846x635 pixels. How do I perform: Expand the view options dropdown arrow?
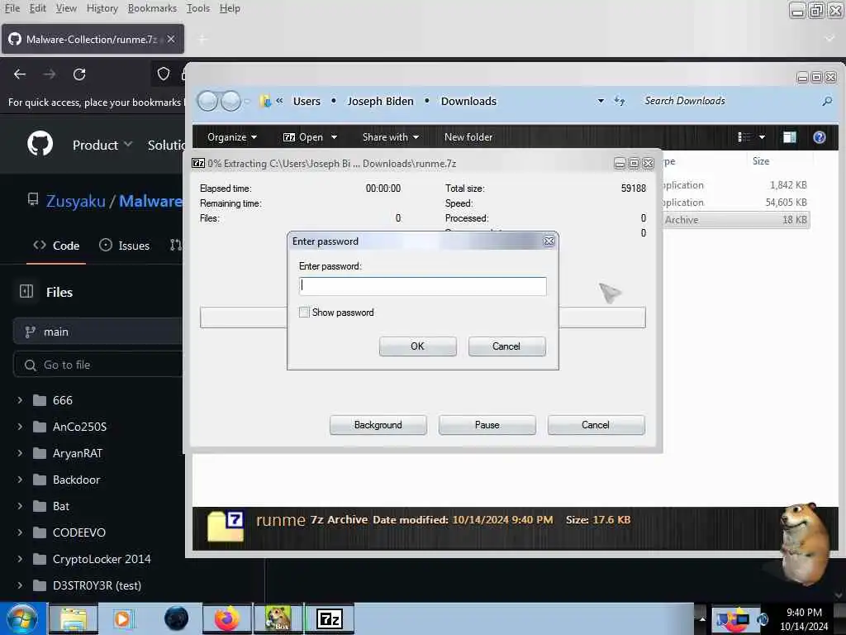[762, 137]
